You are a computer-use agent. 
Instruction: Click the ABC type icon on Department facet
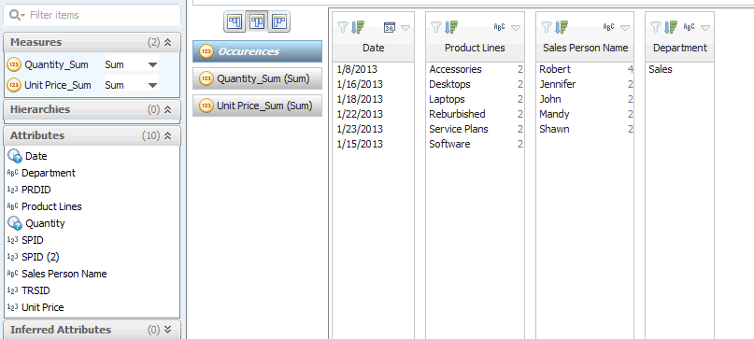tap(690, 27)
